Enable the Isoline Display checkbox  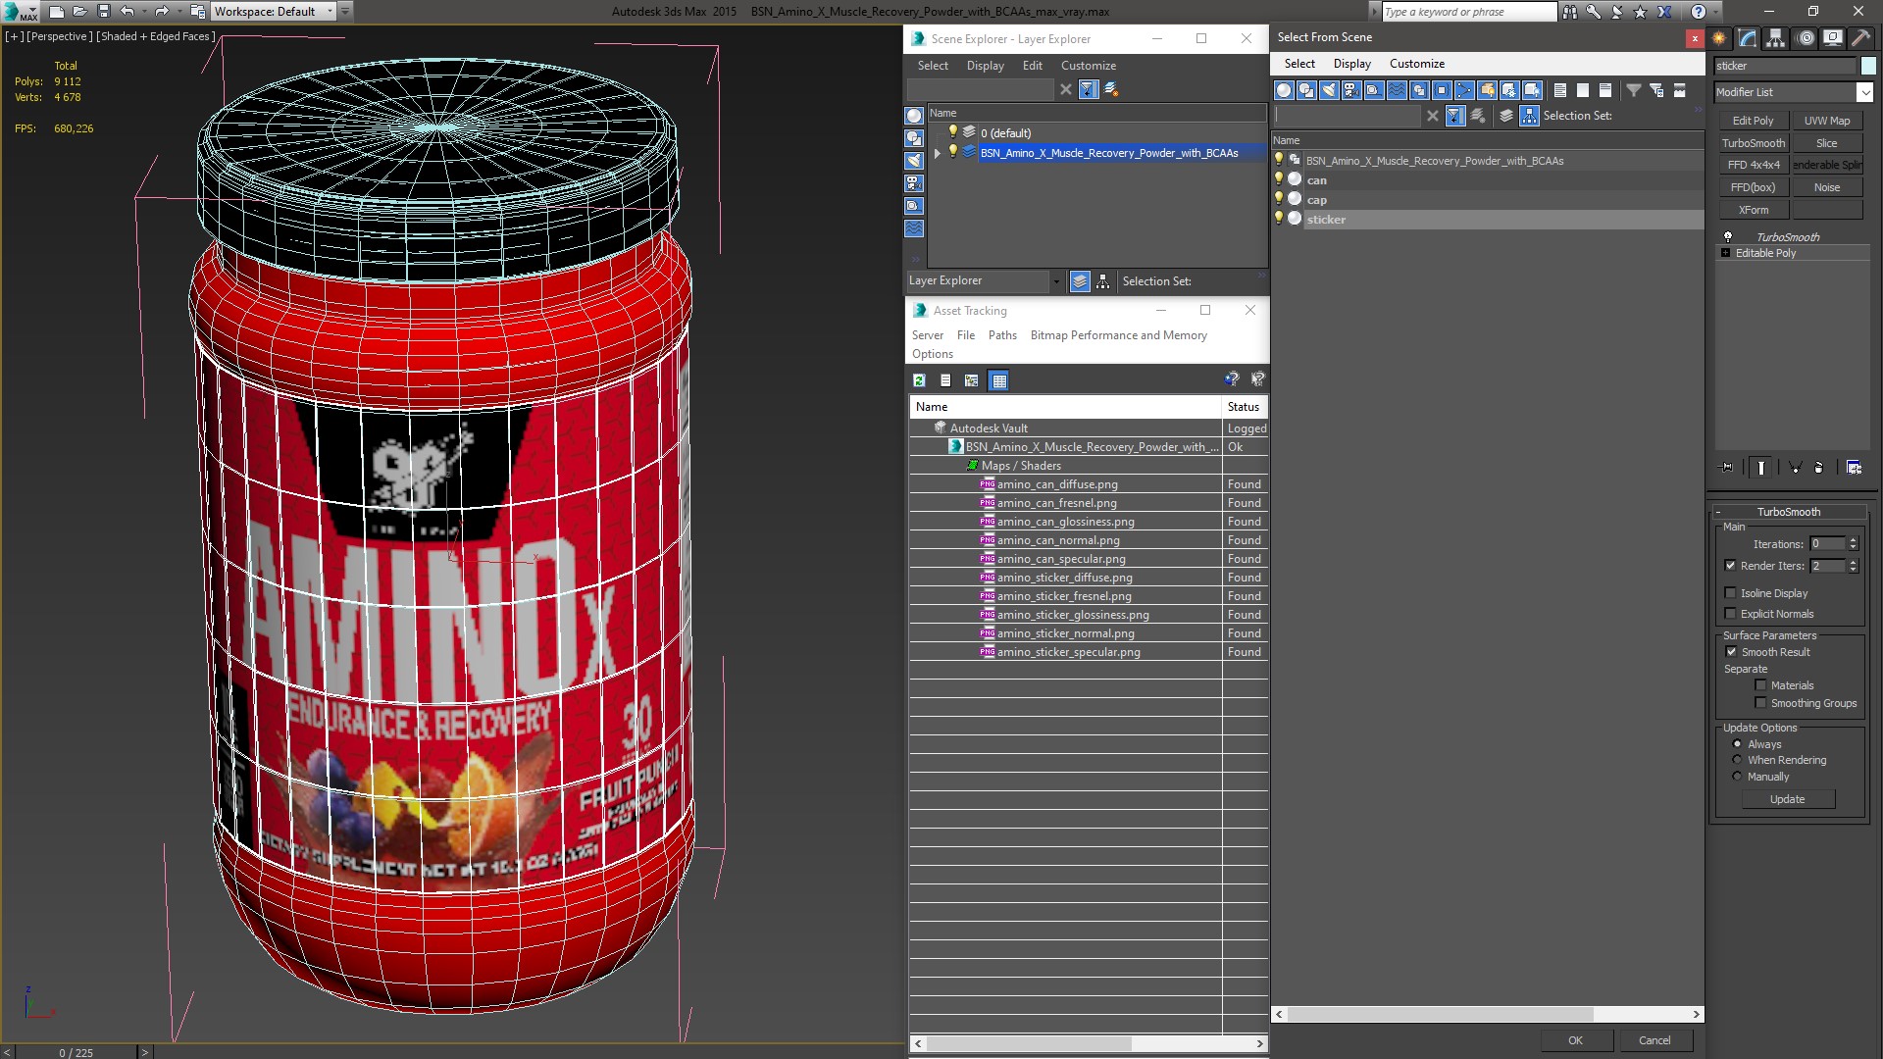1731,593
